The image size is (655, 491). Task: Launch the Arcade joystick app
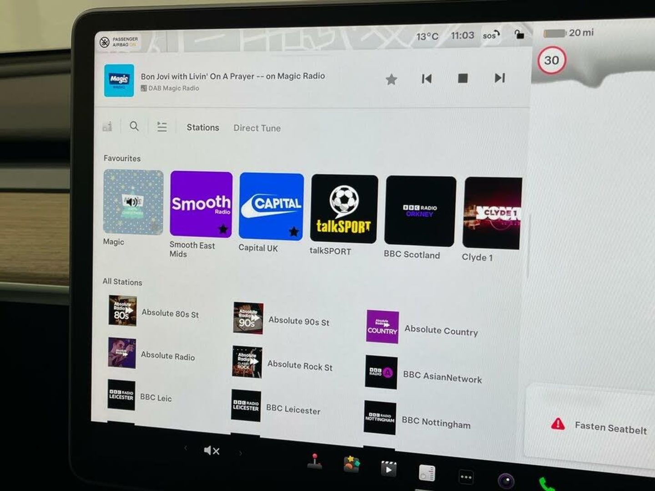click(314, 461)
